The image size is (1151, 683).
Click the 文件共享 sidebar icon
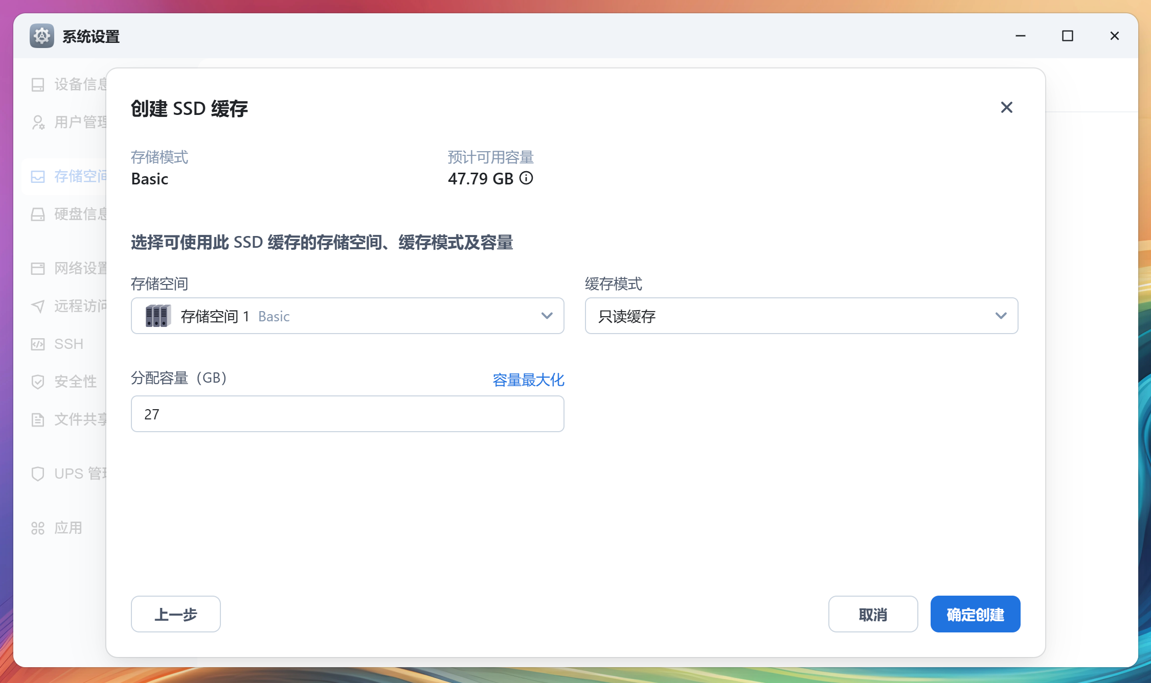point(38,419)
